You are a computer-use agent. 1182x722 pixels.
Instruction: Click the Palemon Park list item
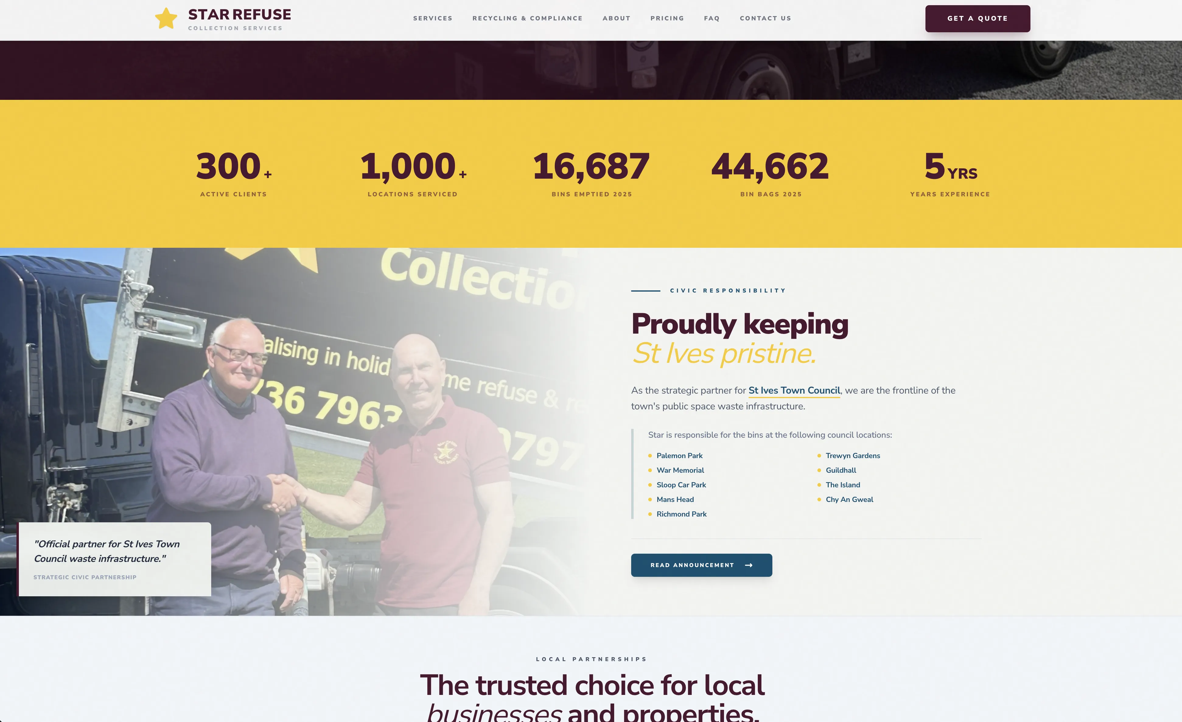point(679,456)
